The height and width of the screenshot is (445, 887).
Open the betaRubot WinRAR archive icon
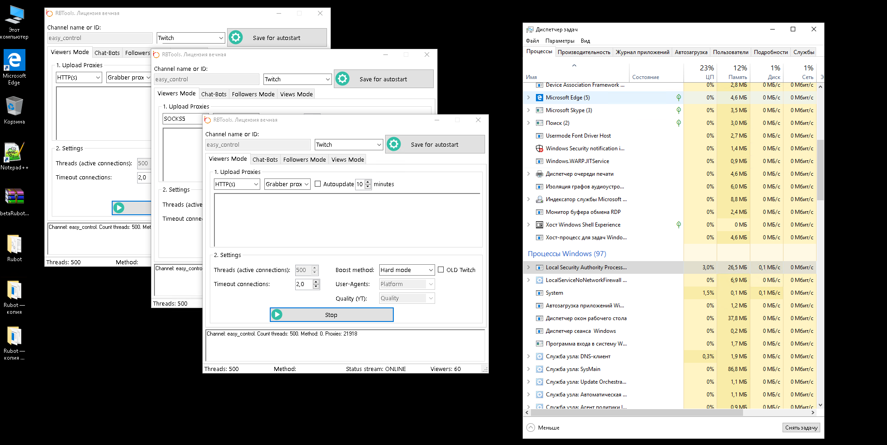[x=14, y=197]
